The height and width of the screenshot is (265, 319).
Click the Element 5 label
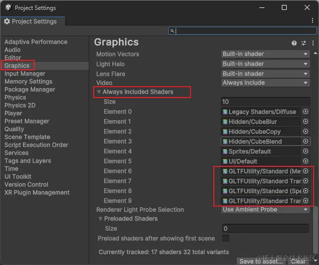tap(118, 161)
